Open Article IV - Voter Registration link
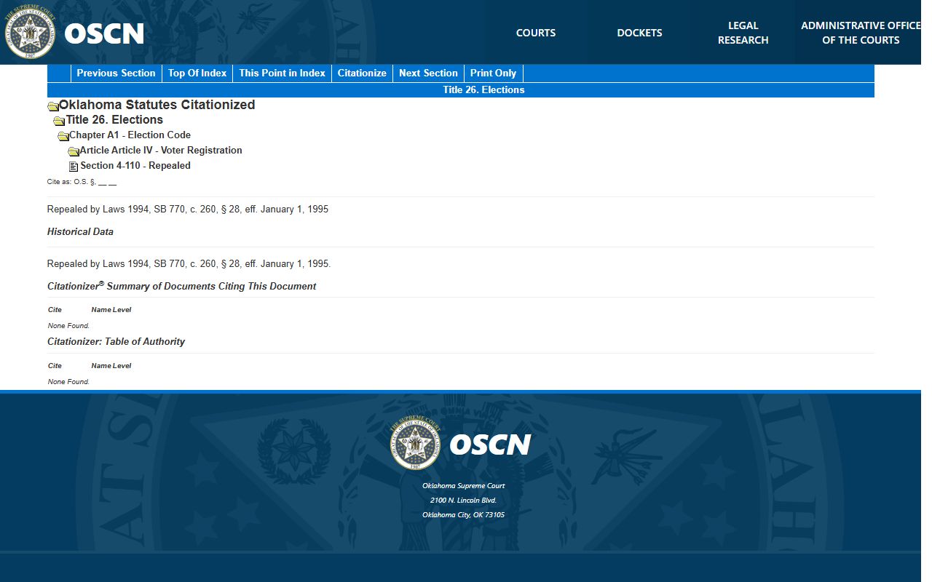This screenshot has width=932, height=582. click(161, 151)
